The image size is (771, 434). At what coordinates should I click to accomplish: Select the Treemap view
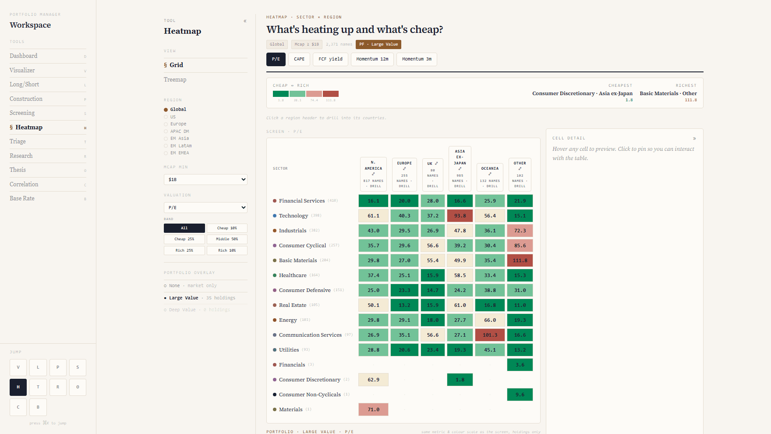click(x=205, y=79)
